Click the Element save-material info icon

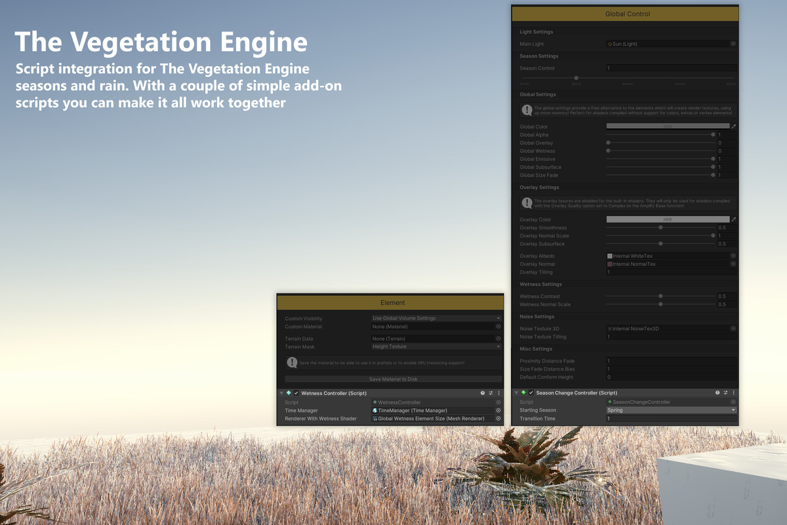point(292,362)
